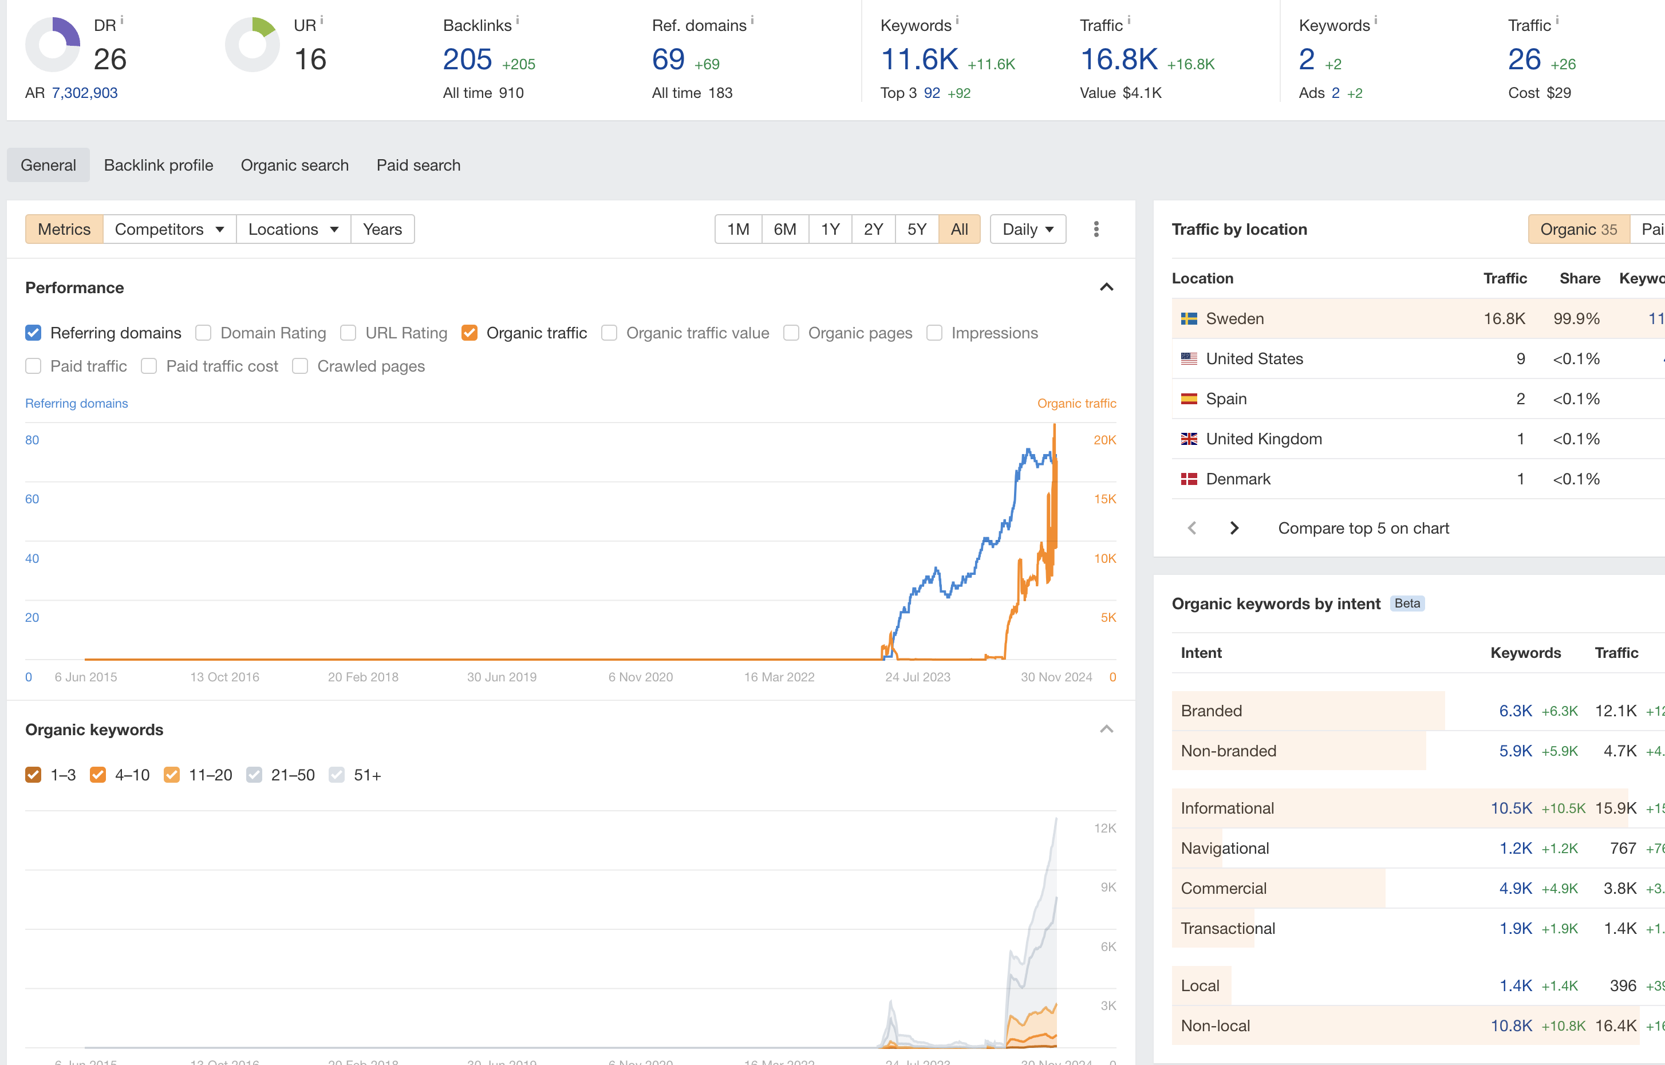Screen dimensions: 1665x1065
Task: Switch to the General tab
Action: [x=49, y=164]
